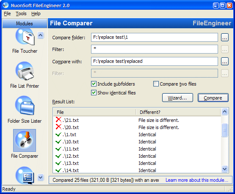
Task: Click the modules list down arrow
Action: pyautogui.click(x=41, y=178)
